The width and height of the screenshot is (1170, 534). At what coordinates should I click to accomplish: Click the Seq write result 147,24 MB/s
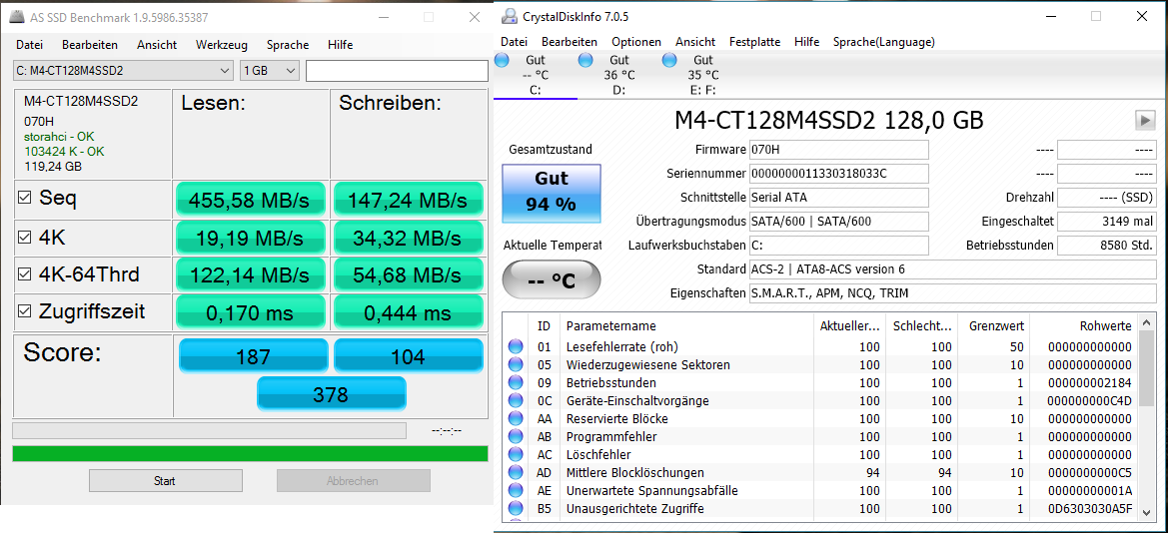pyautogui.click(x=408, y=200)
